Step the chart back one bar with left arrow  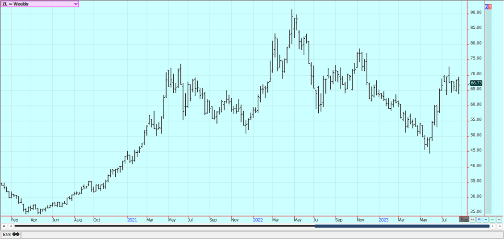coord(11,226)
